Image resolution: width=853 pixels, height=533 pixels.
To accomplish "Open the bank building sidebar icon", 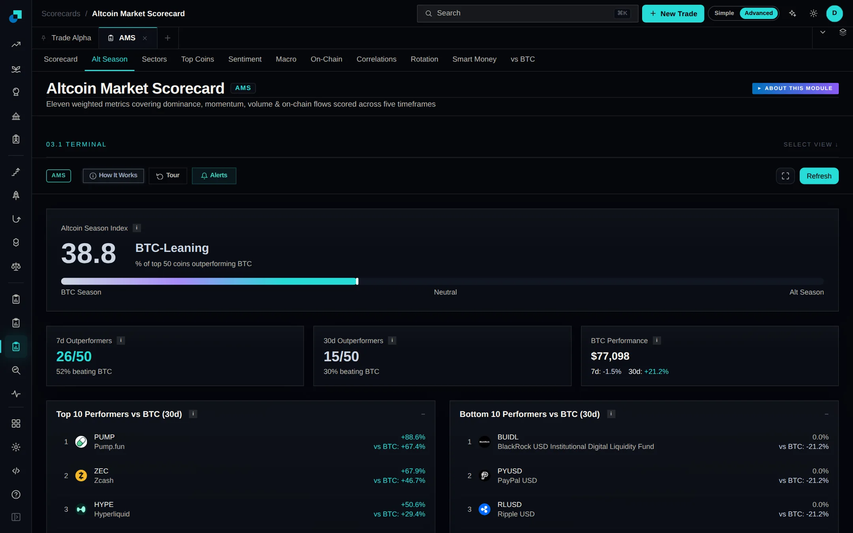I will [x=16, y=116].
